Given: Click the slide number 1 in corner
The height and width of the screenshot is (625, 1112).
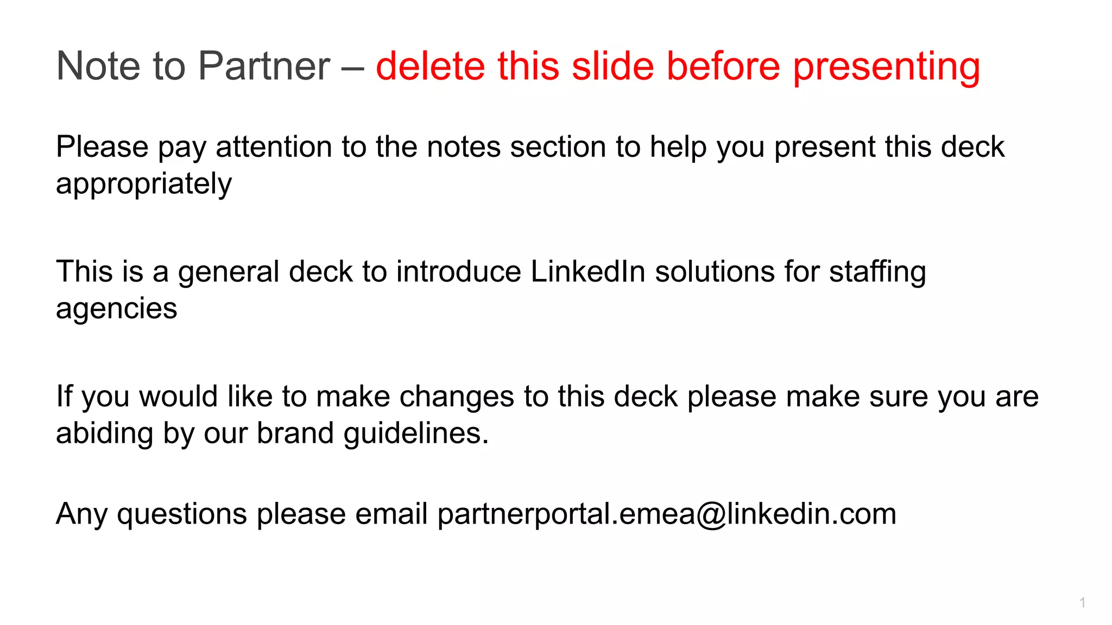Looking at the screenshot, I should [x=1082, y=602].
